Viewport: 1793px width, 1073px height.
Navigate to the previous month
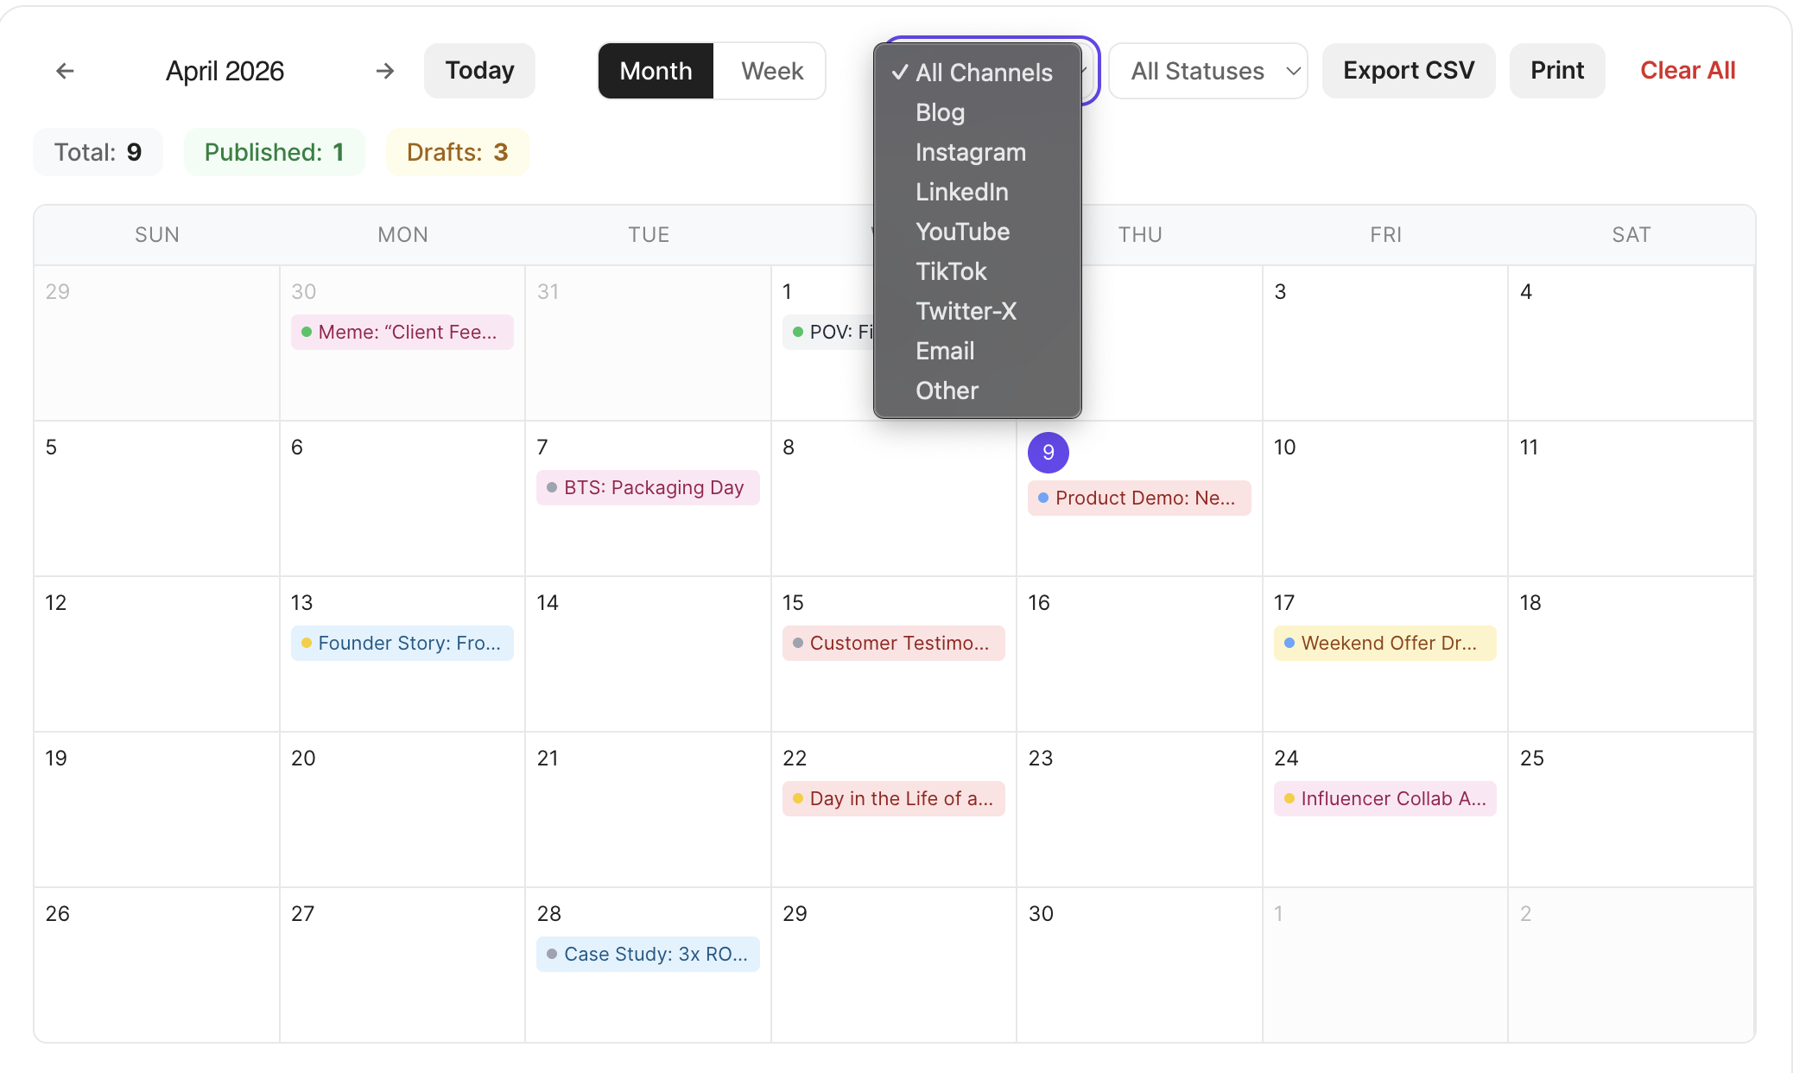(x=65, y=71)
